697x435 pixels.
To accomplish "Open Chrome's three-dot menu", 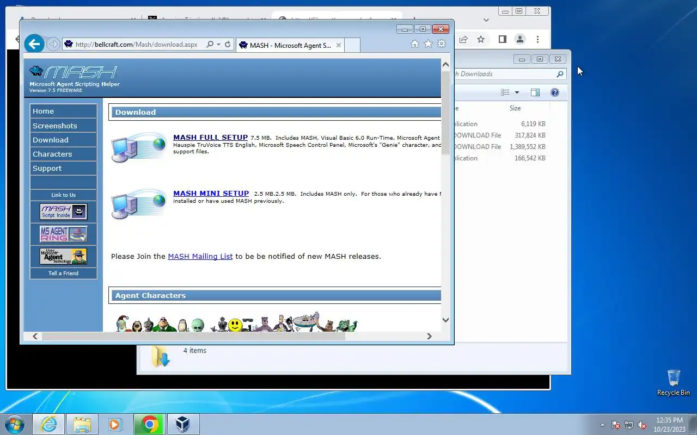I will tap(537, 39).
